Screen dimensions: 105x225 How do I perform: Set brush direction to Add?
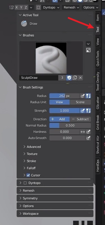(60, 119)
